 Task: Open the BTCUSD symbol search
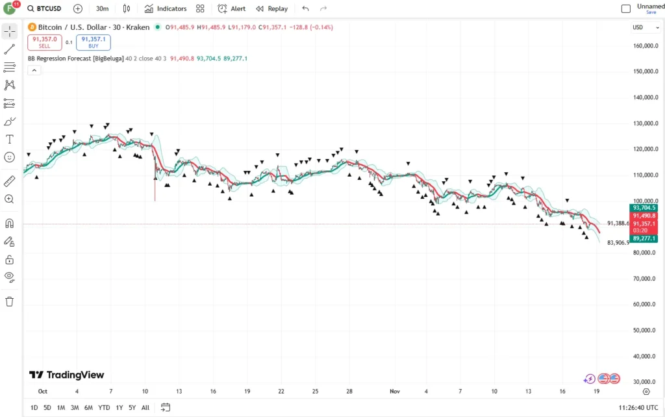[x=45, y=8]
